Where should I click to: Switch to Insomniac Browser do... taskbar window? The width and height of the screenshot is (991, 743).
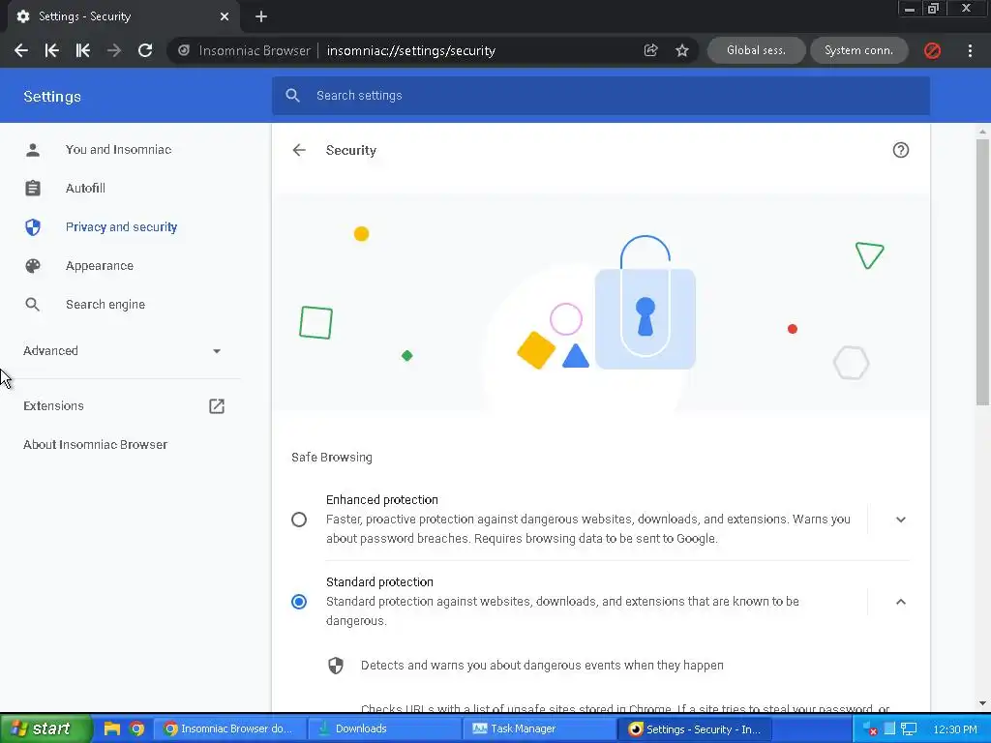(230, 728)
